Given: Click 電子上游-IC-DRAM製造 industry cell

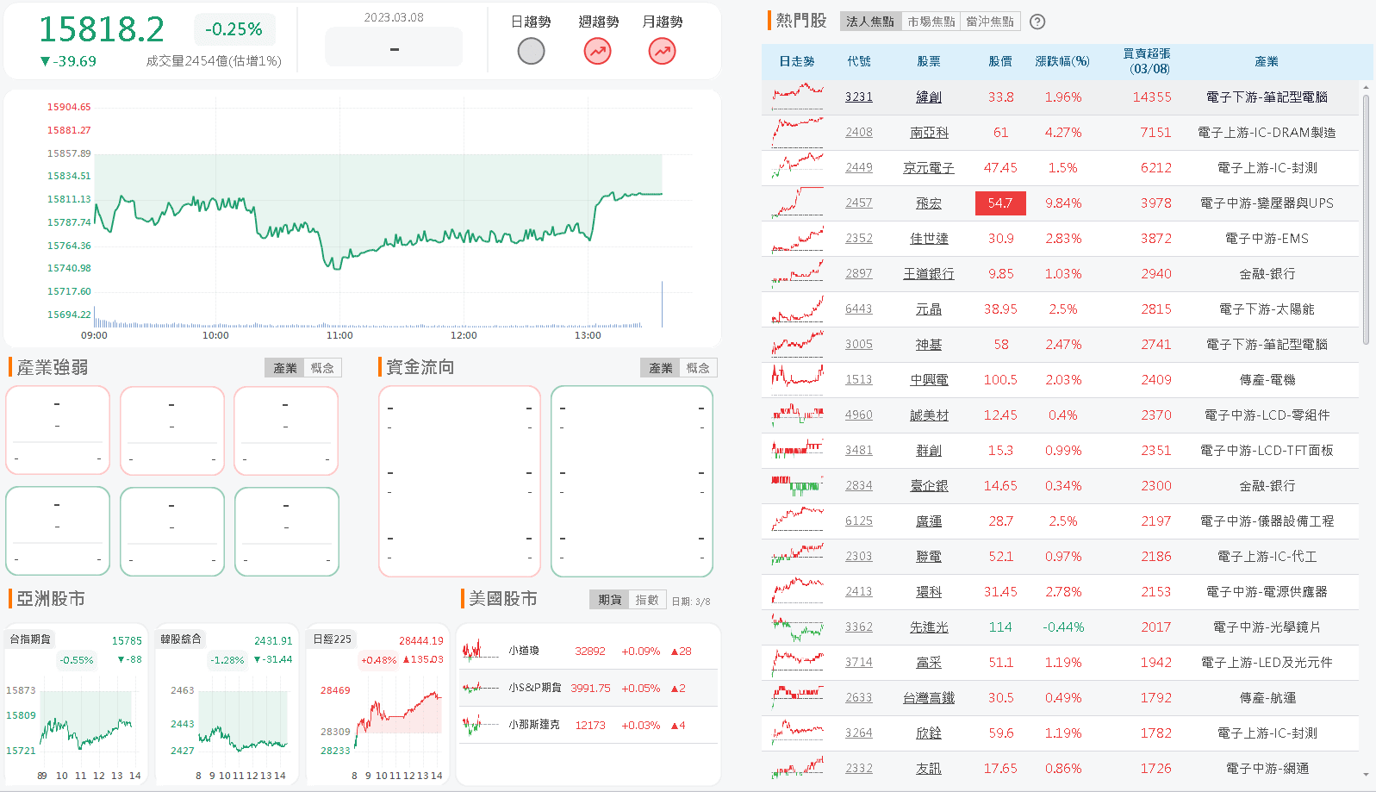Looking at the screenshot, I should 1267,133.
